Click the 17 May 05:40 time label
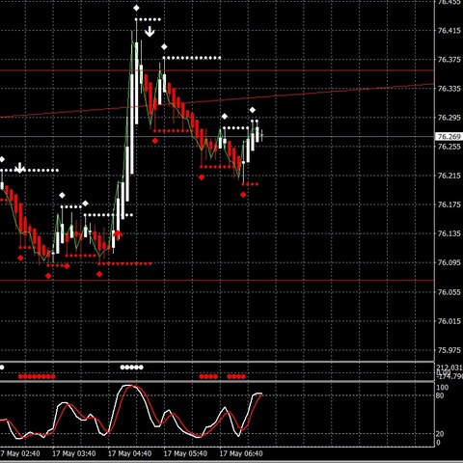The height and width of the screenshot is (463, 463). point(185,453)
